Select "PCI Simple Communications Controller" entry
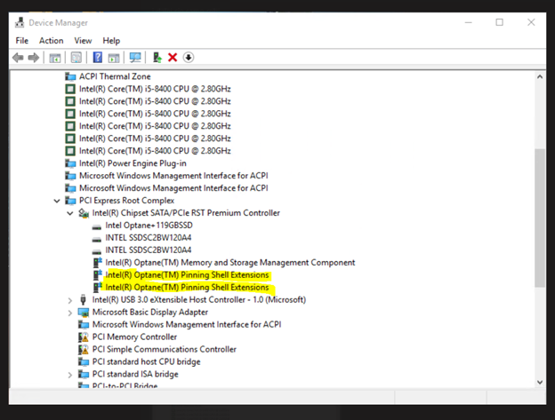The image size is (555, 420). (165, 349)
